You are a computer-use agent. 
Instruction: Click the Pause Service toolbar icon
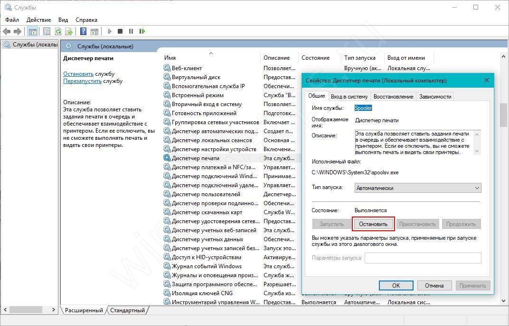(x=131, y=32)
